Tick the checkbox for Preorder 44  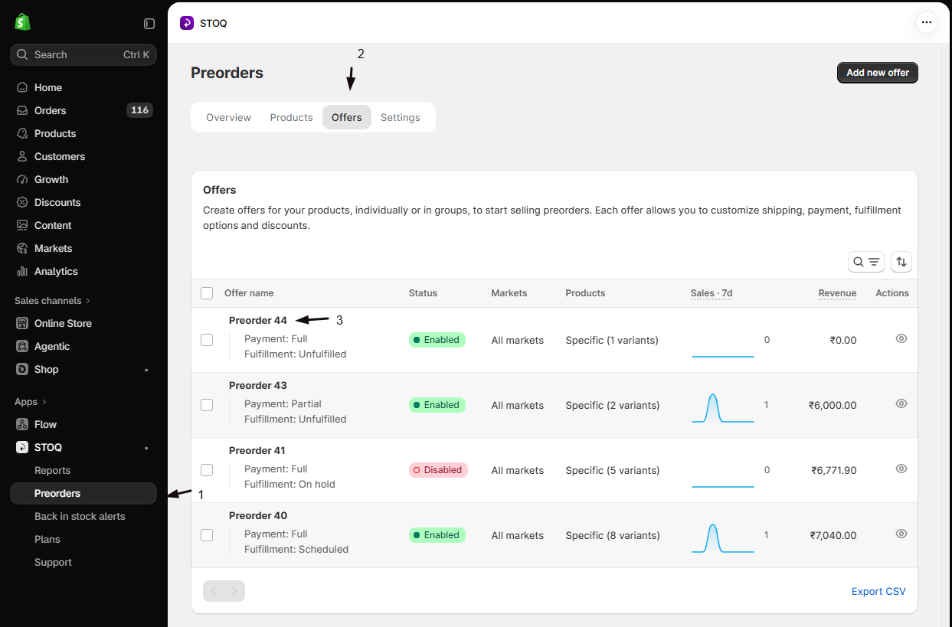point(207,340)
